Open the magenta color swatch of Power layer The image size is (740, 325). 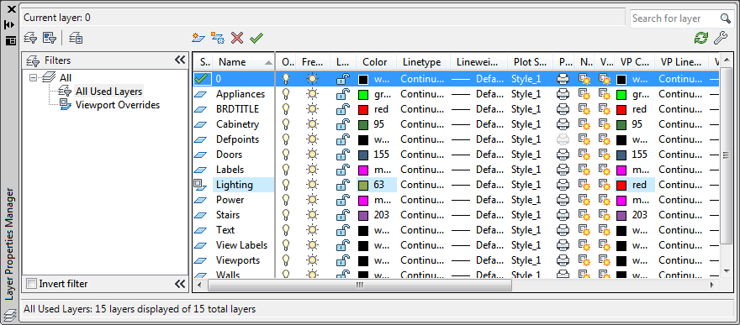click(363, 201)
